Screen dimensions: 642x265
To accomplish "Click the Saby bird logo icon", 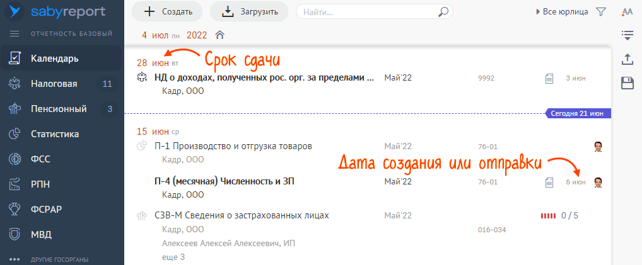I will coord(15,12).
